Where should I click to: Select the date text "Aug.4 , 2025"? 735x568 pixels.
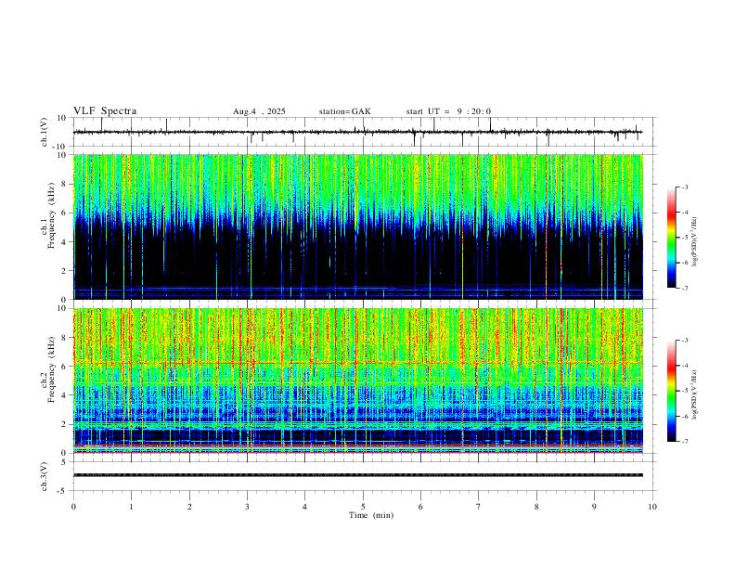pos(259,111)
